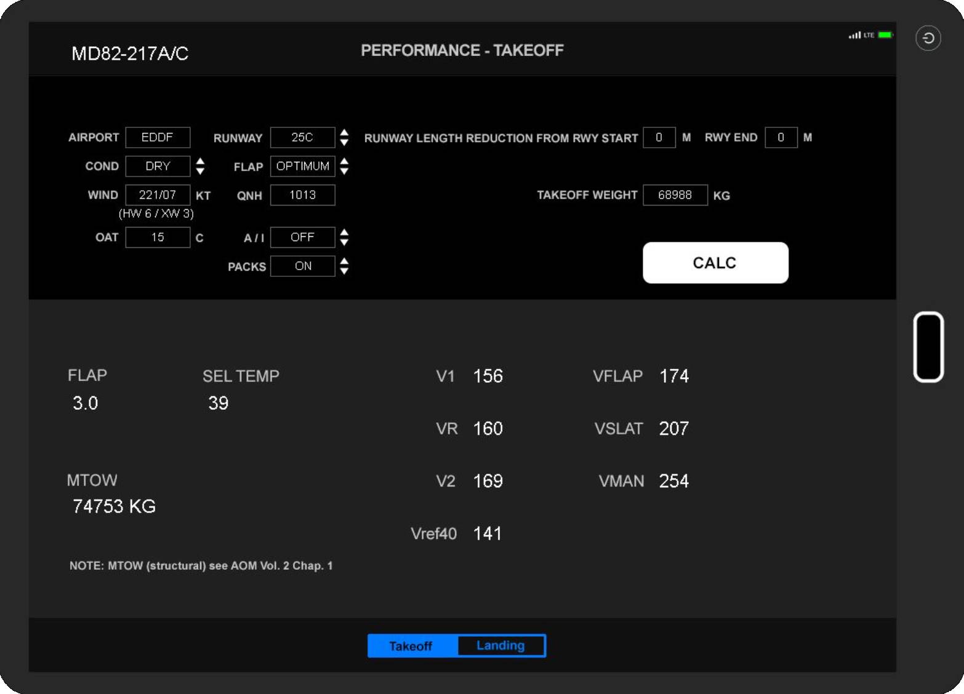
Task: Toggle the A/I field showing OFF
Action: [302, 237]
